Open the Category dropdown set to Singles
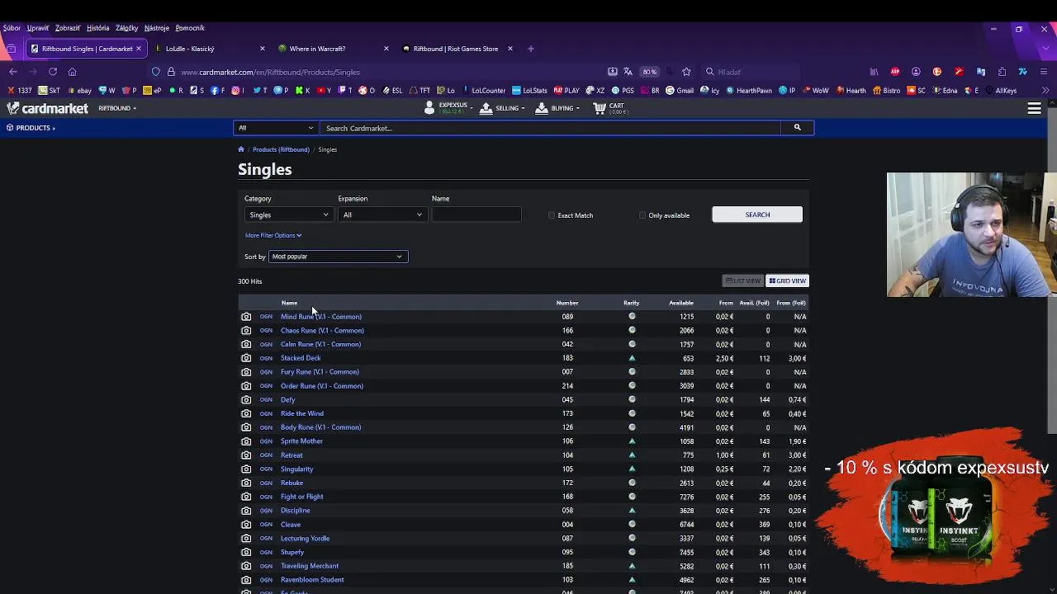The height and width of the screenshot is (594, 1057). [287, 215]
